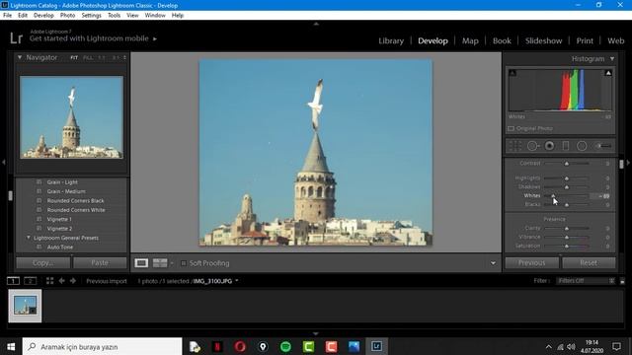632x355 pixels.
Task: Open IMG_3100.JPG source dropdown in filmstrip
Action: pyautogui.click(x=237, y=281)
